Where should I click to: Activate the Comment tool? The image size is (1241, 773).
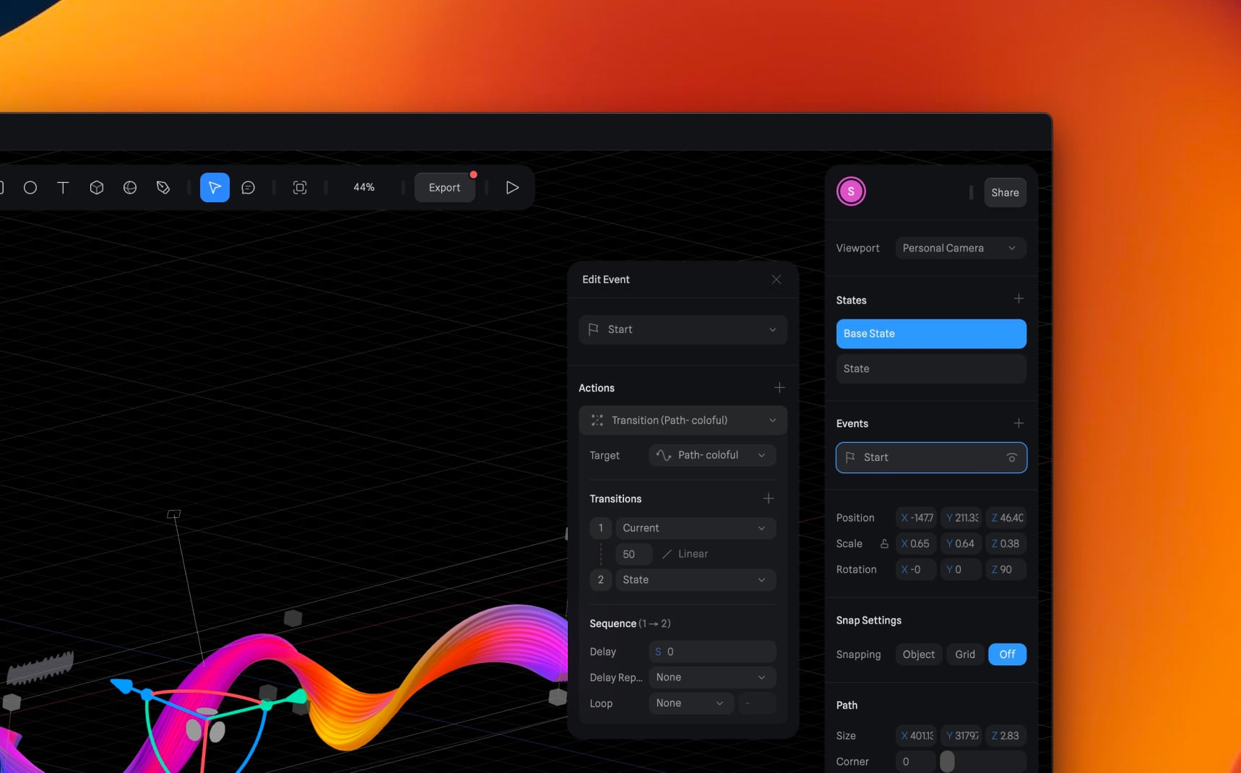coord(248,187)
